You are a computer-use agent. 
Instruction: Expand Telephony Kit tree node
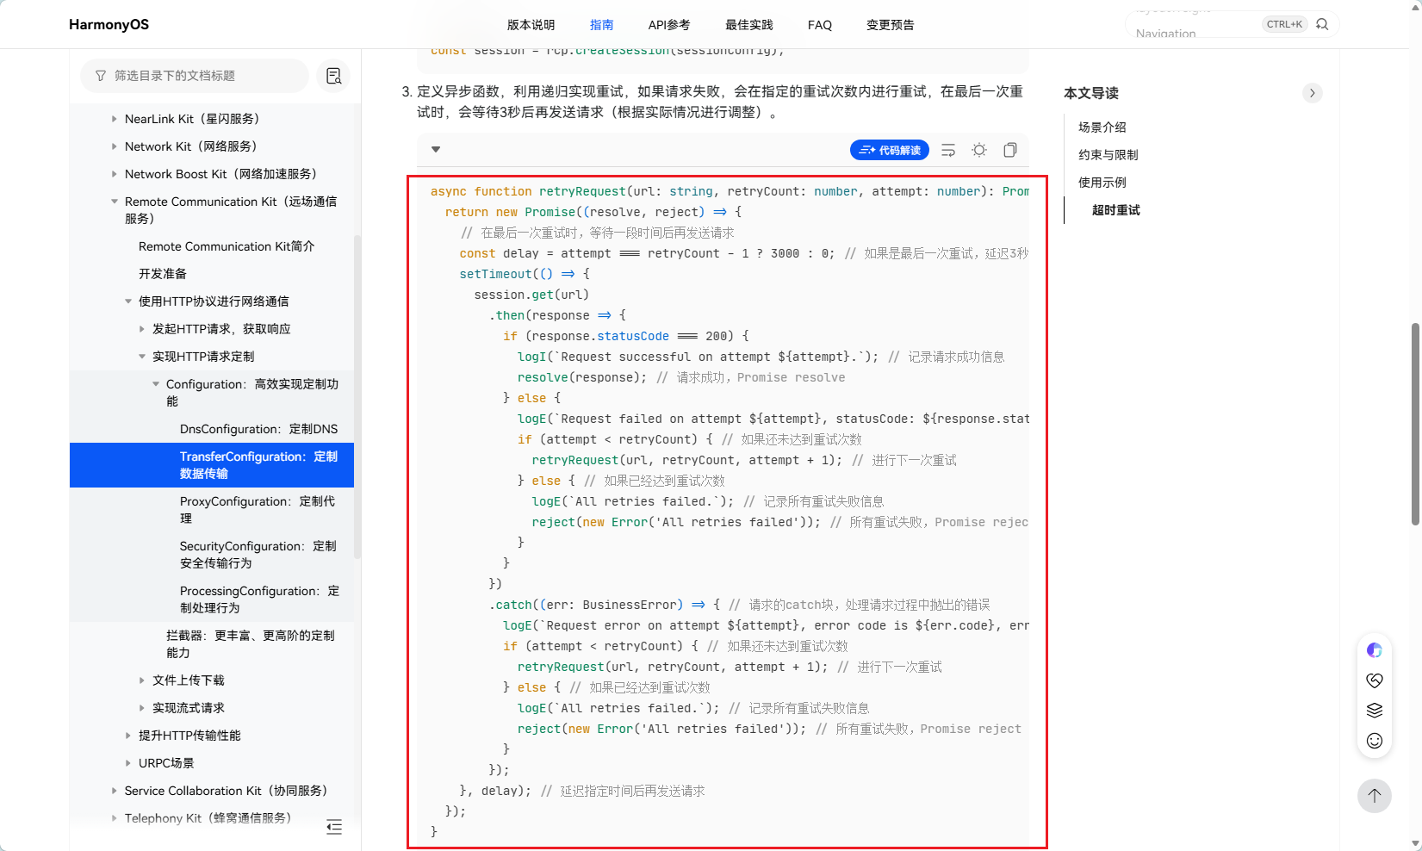pyautogui.click(x=114, y=818)
